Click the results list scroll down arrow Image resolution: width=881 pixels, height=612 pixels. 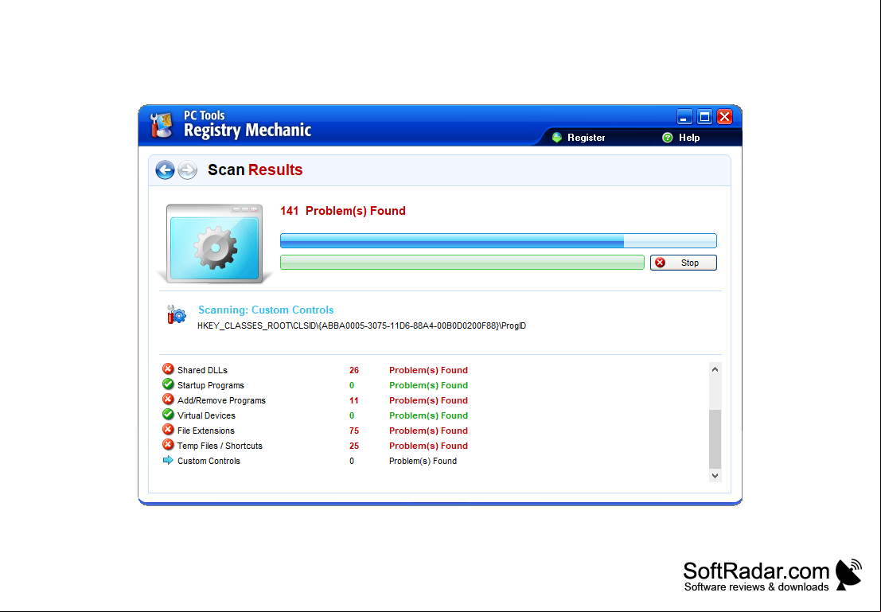coord(715,475)
